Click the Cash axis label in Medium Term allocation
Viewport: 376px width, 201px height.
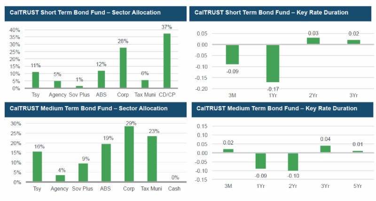point(174,189)
